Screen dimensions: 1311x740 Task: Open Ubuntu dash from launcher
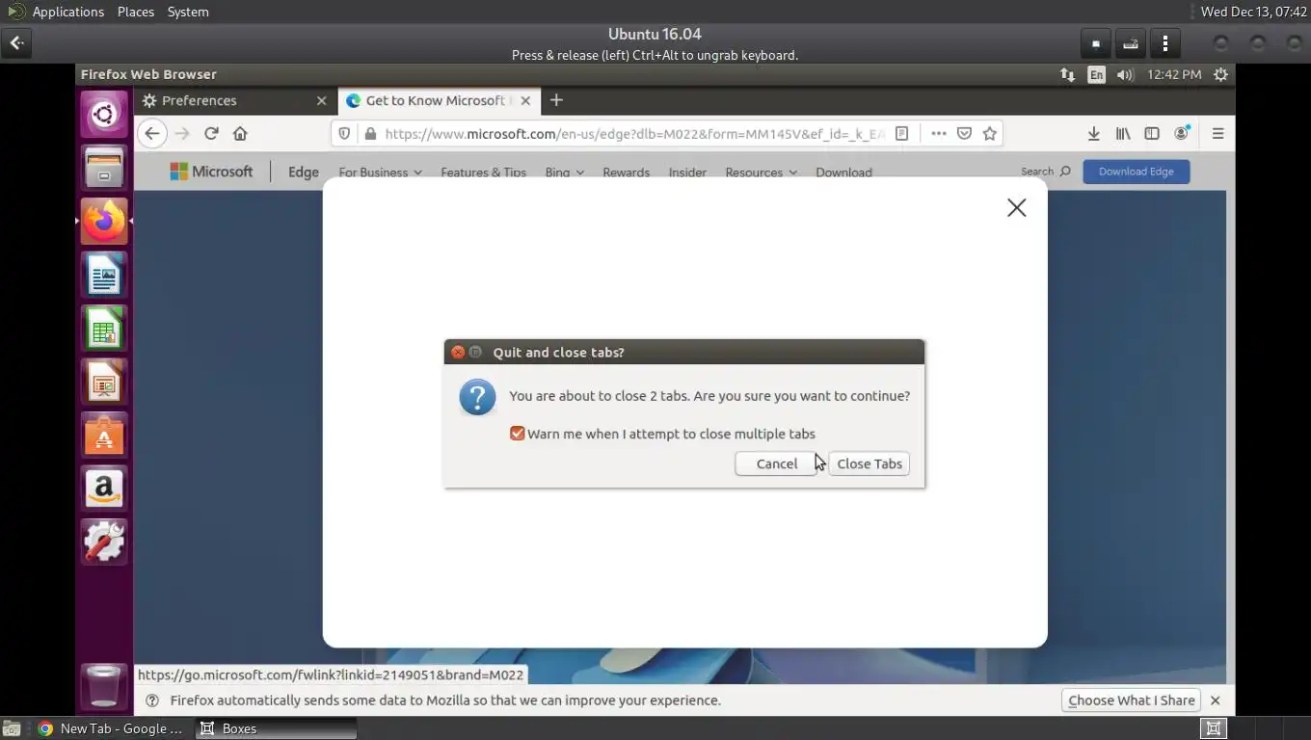tap(104, 115)
